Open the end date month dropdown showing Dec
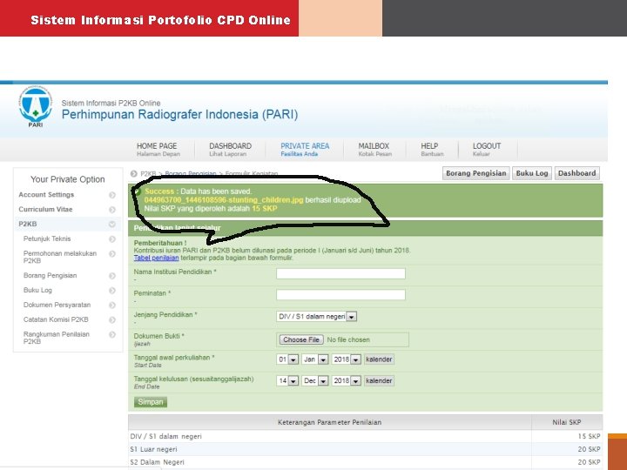This screenshot has height=470, width=627. (315, 381)
